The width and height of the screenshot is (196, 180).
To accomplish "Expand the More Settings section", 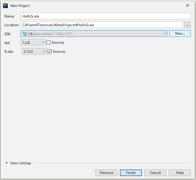I will point(7,163).
